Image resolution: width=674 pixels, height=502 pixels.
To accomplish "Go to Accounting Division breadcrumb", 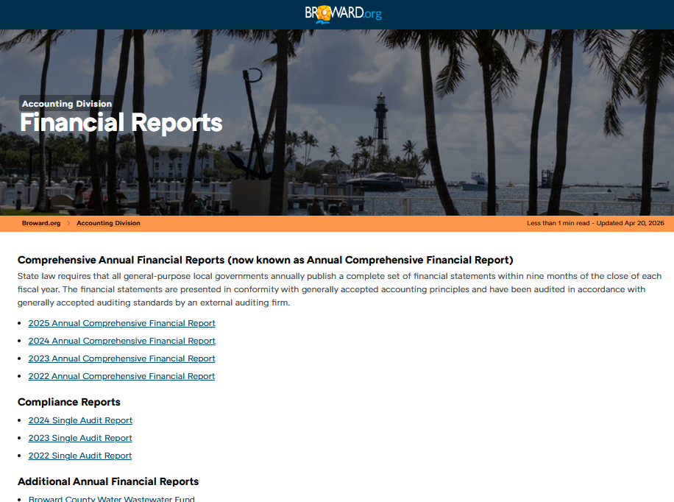I will (108, 223).
